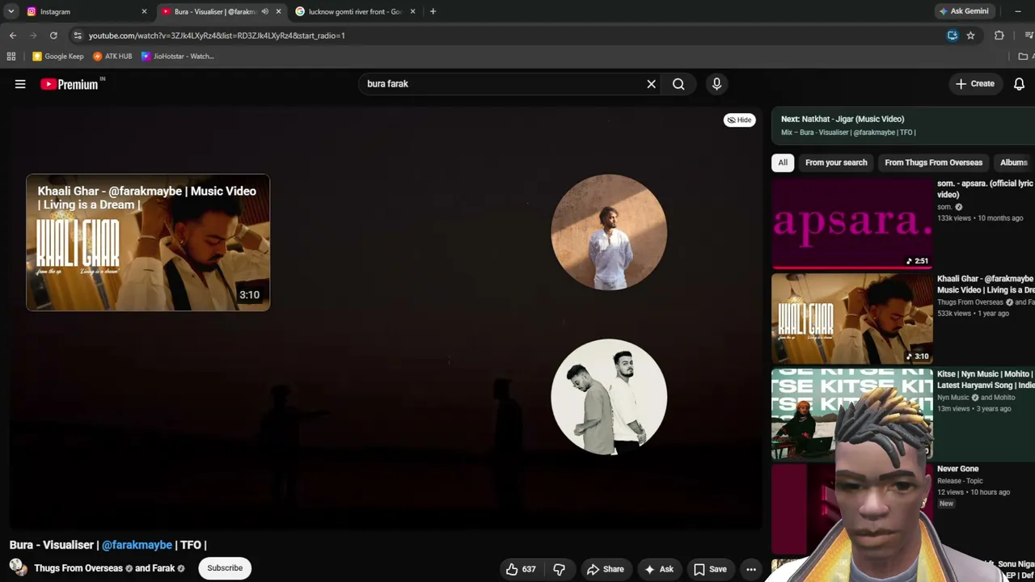Switch to the Instagram browser tab
Screen dimensions: 1035x582
click(x=84, y=11)
